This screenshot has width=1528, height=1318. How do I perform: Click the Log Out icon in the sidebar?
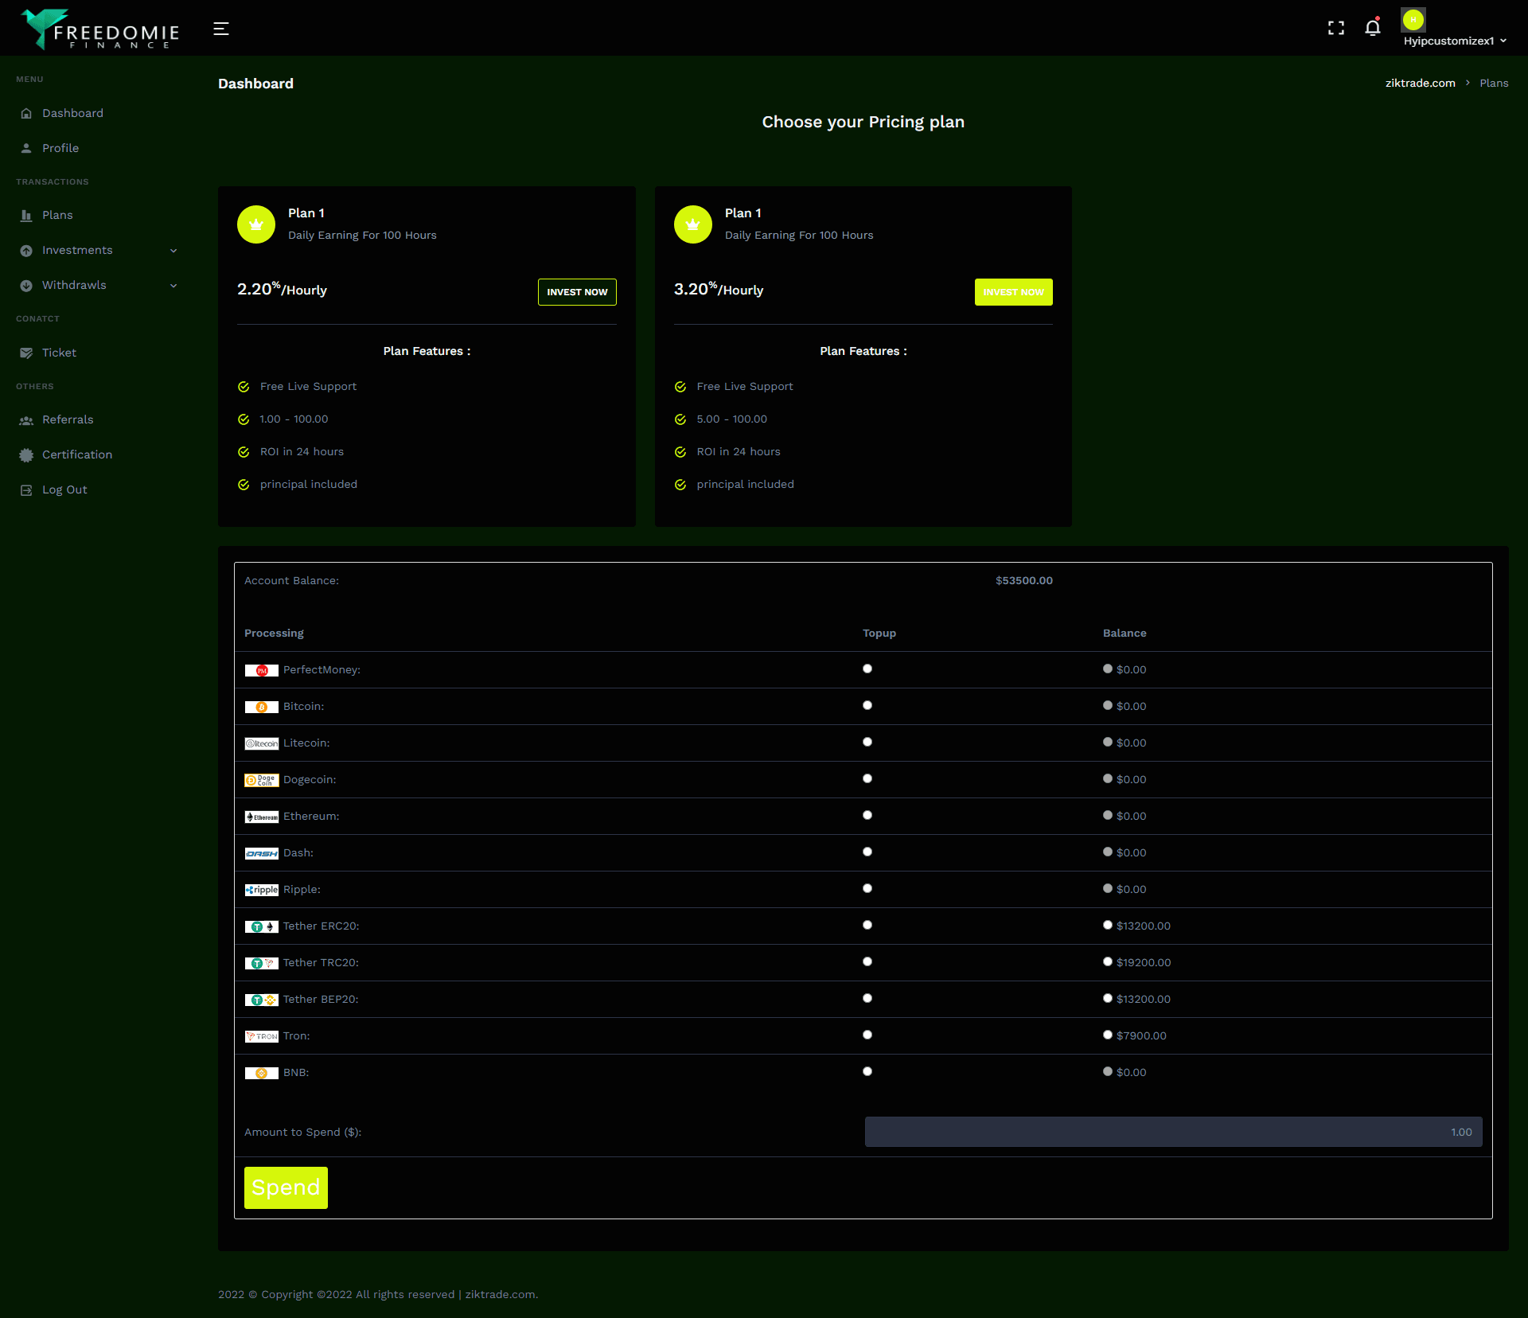pos(26,489)
